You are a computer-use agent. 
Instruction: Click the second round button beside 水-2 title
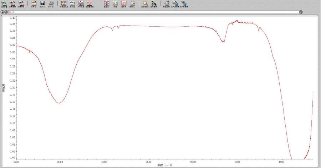pos(6,12)
